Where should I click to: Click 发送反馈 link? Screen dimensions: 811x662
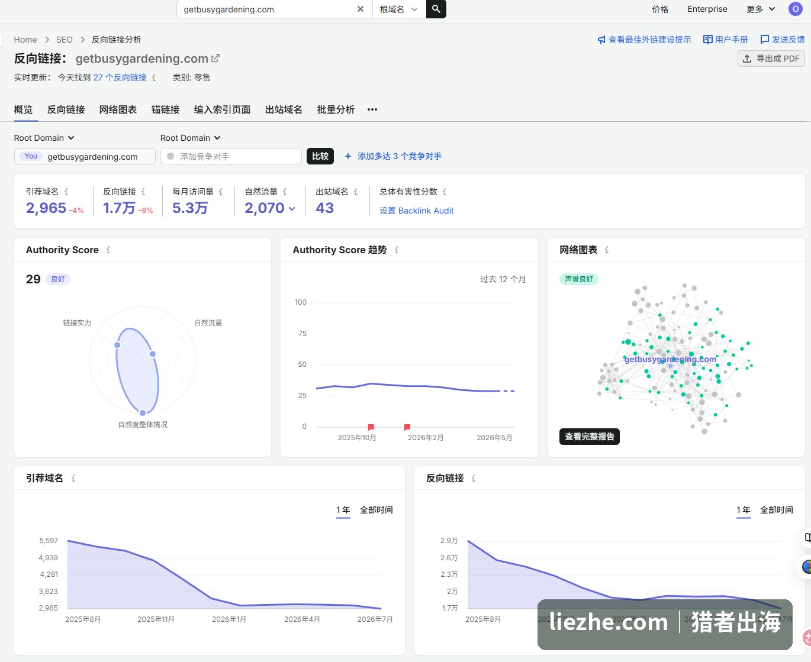(783, 40)
